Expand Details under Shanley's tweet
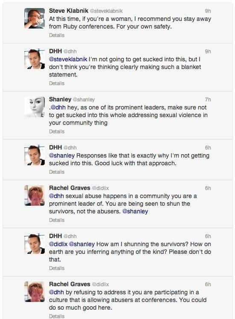The image size is (235, 319). pos(57,132)
